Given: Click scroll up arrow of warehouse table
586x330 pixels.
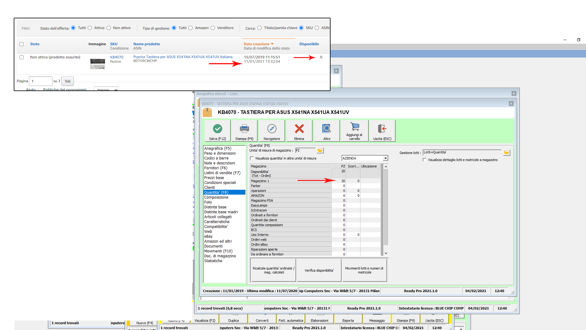Looking at the screenshot, I should pyautogui.click(x=386, y=167).
